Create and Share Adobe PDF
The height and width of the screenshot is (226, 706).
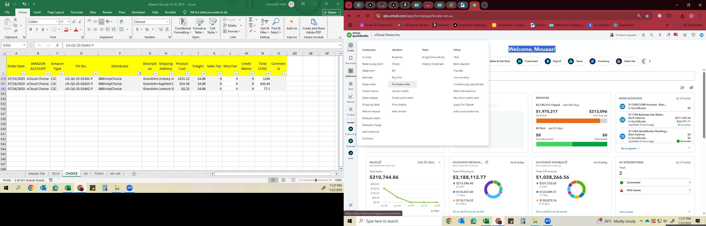(x=313, y=26)
